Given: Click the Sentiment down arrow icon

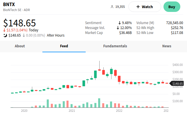Looking at the screenshot, I should (x=120, y=23).
